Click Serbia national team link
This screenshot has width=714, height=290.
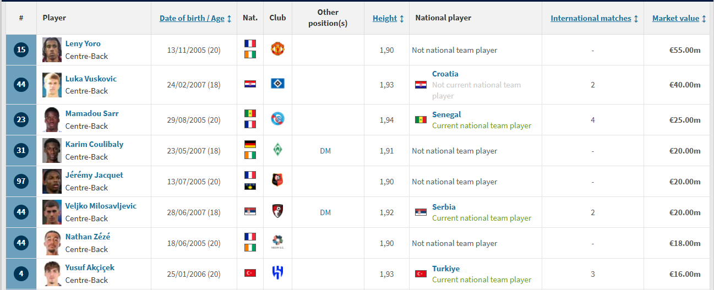[x=444, y=207]
